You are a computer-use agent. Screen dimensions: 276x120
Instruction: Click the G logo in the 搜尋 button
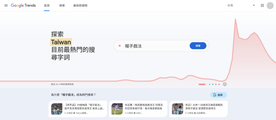click(214, 95)
